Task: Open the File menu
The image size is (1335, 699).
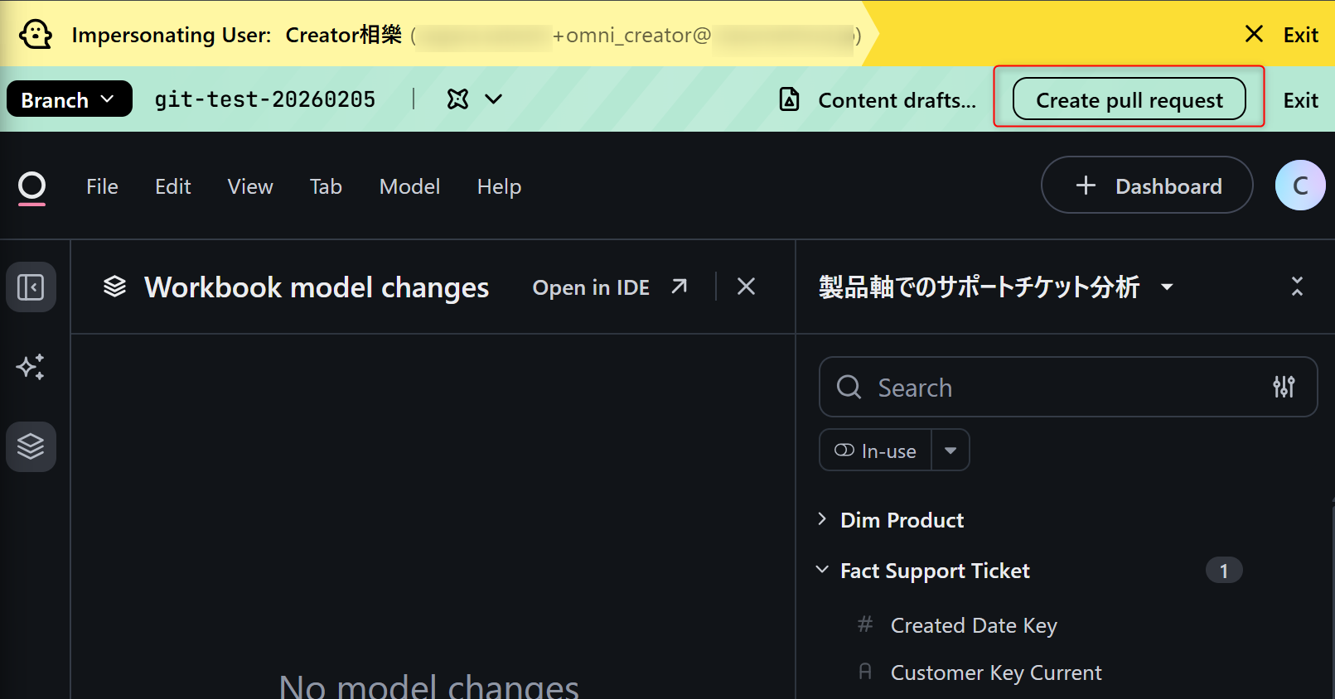Action: (102, 187)
